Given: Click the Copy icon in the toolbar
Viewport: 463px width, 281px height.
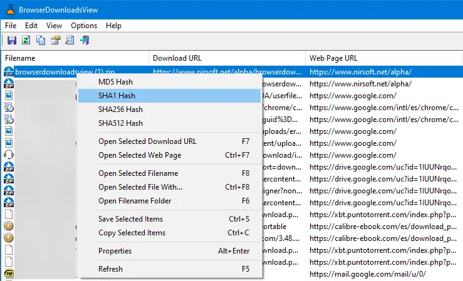Looking at the screenshot, I should 41,41.
